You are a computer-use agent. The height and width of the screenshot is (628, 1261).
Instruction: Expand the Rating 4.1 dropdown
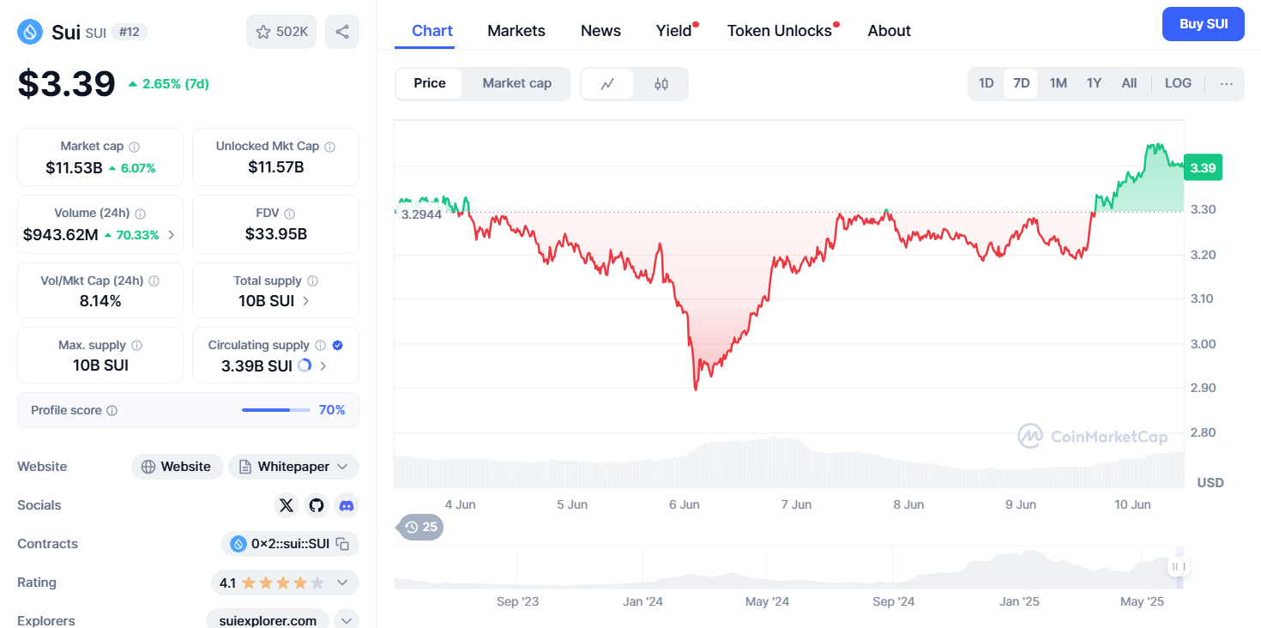coord(342,583)
